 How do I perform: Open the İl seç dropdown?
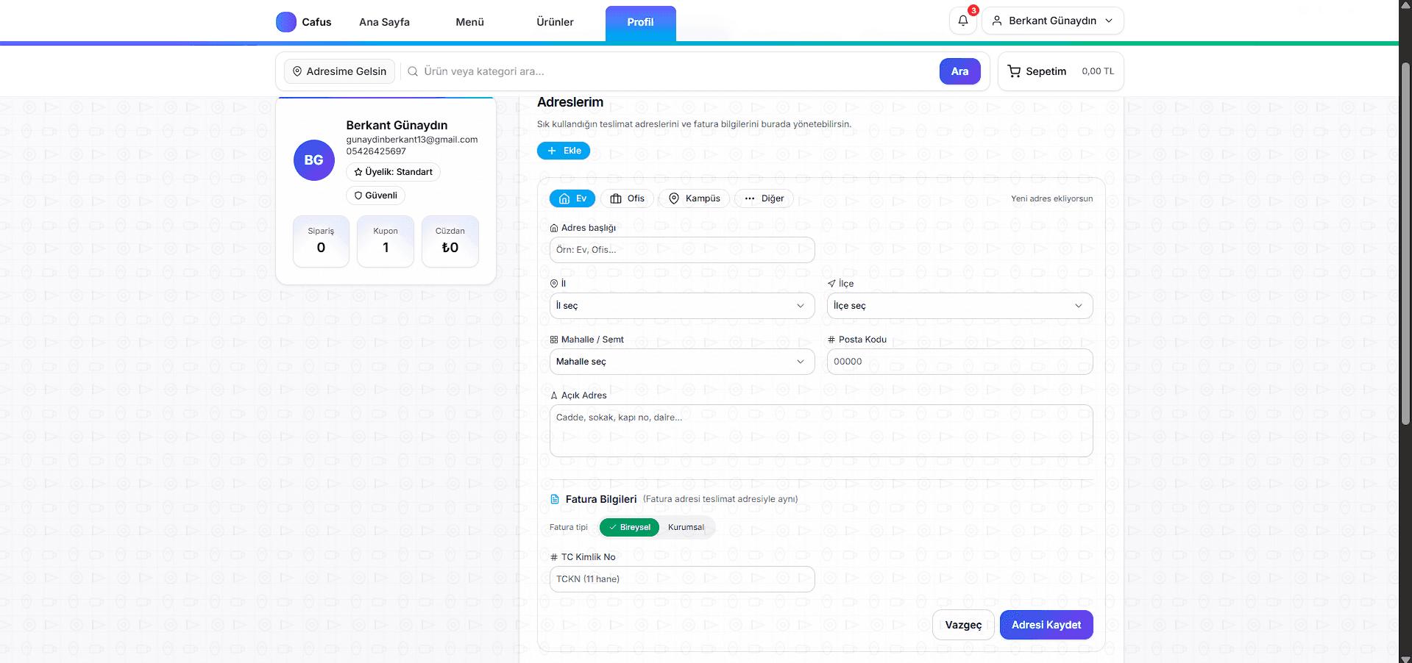coord(681,306)
